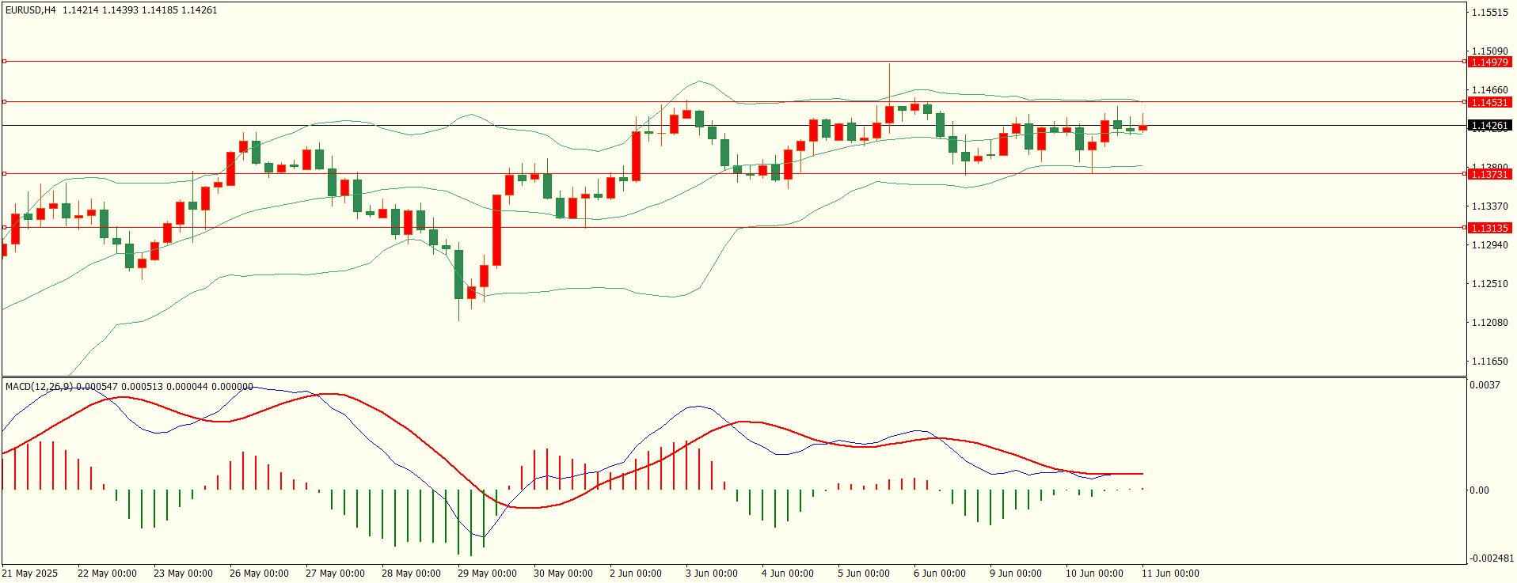Select the 2 Jun 00:00 date label
This screenshot has height=583, width=1517.
point(636,574)
